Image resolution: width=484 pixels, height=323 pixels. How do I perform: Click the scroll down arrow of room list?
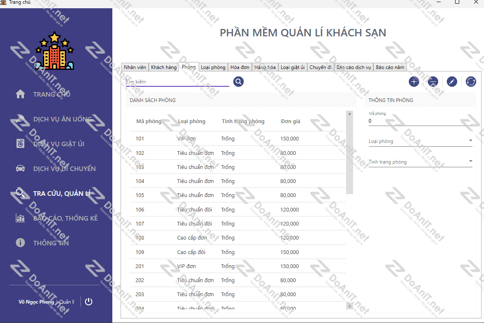349,306
